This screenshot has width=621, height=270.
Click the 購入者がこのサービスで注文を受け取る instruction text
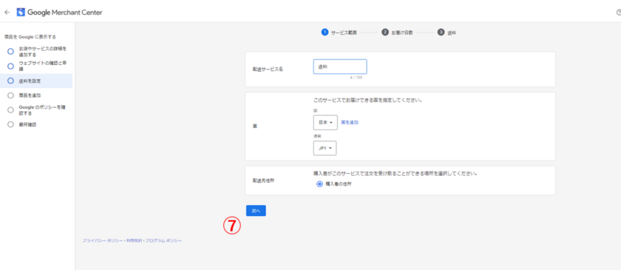395,174
